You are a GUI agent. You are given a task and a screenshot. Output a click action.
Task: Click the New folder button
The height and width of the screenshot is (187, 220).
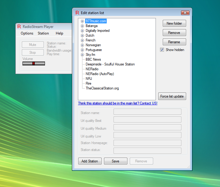pyautogui.click(x=174, y=23)
